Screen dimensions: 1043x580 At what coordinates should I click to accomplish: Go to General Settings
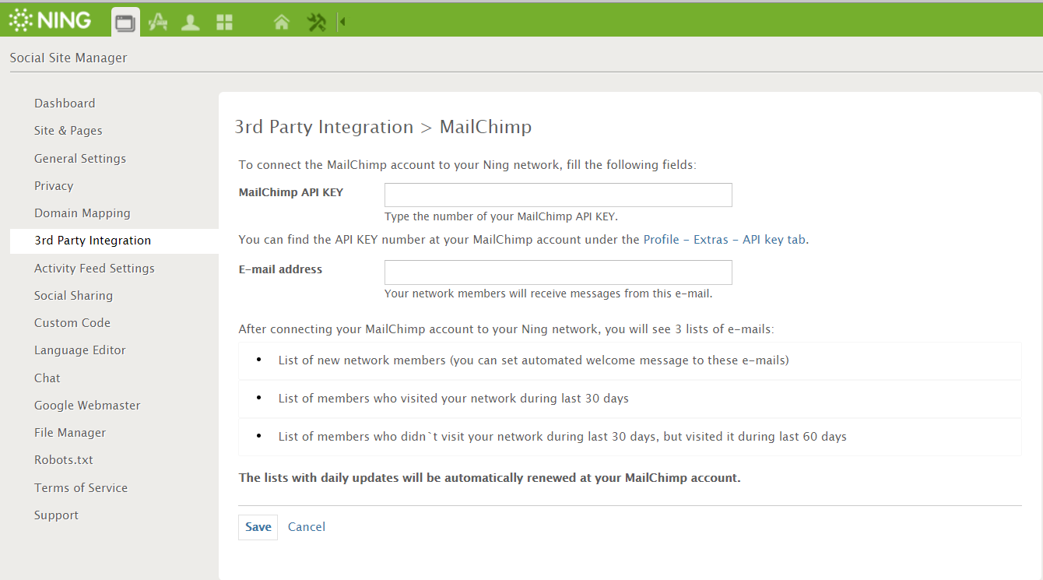[80, 159]
